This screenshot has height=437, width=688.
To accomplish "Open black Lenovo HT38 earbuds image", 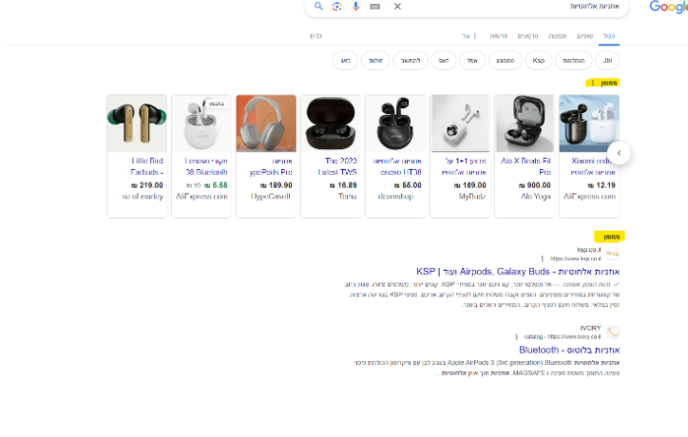I will [x=395, y=123].
